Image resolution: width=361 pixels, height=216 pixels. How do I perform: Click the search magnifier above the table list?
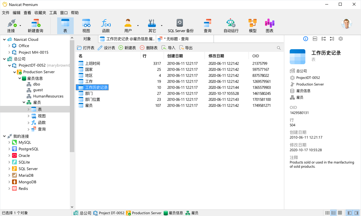tap(279, 47)
